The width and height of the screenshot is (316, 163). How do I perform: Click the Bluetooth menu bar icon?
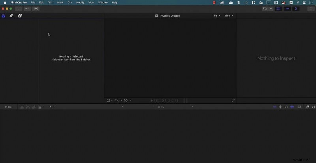[298, 2]
